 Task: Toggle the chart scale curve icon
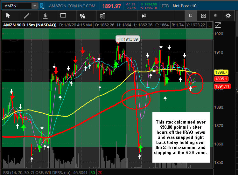point(218,25)
